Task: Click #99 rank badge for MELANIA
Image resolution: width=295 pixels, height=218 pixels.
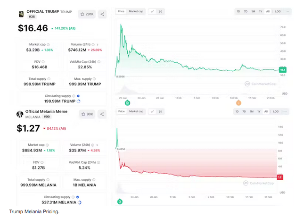Action: pyautogui.click(x=47, y=117)
